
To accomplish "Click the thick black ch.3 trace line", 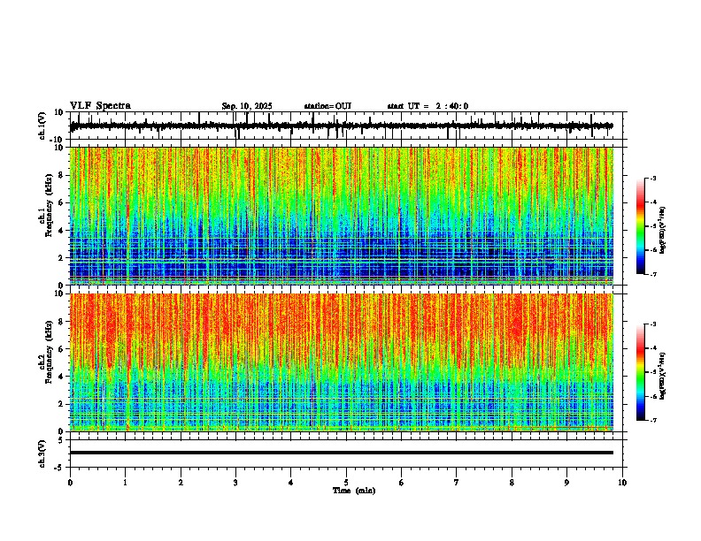I will click(342, 453).
